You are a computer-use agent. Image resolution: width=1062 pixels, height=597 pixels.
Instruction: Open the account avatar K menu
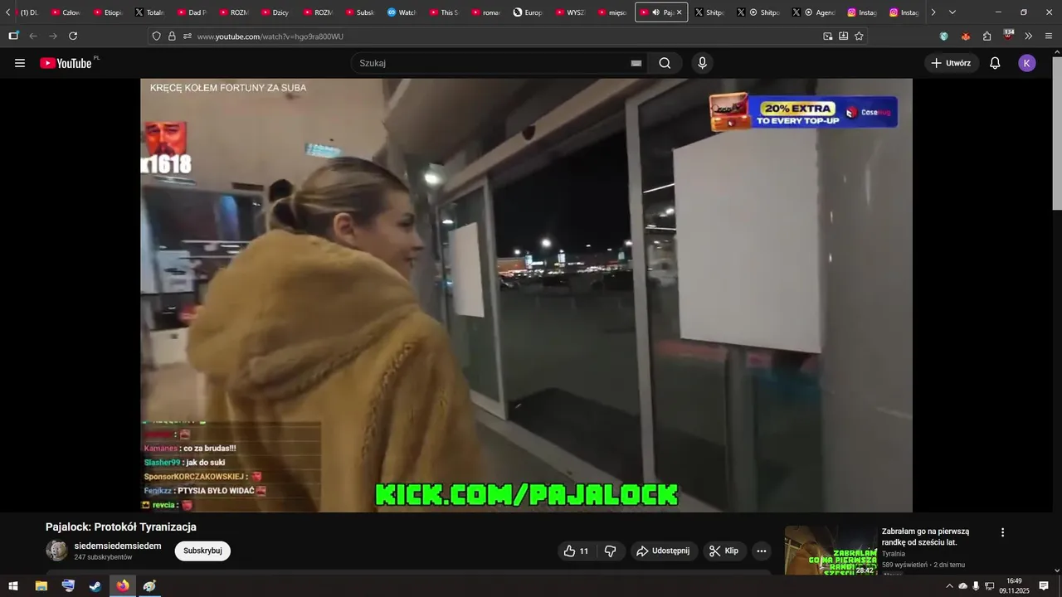[1027, 63]
